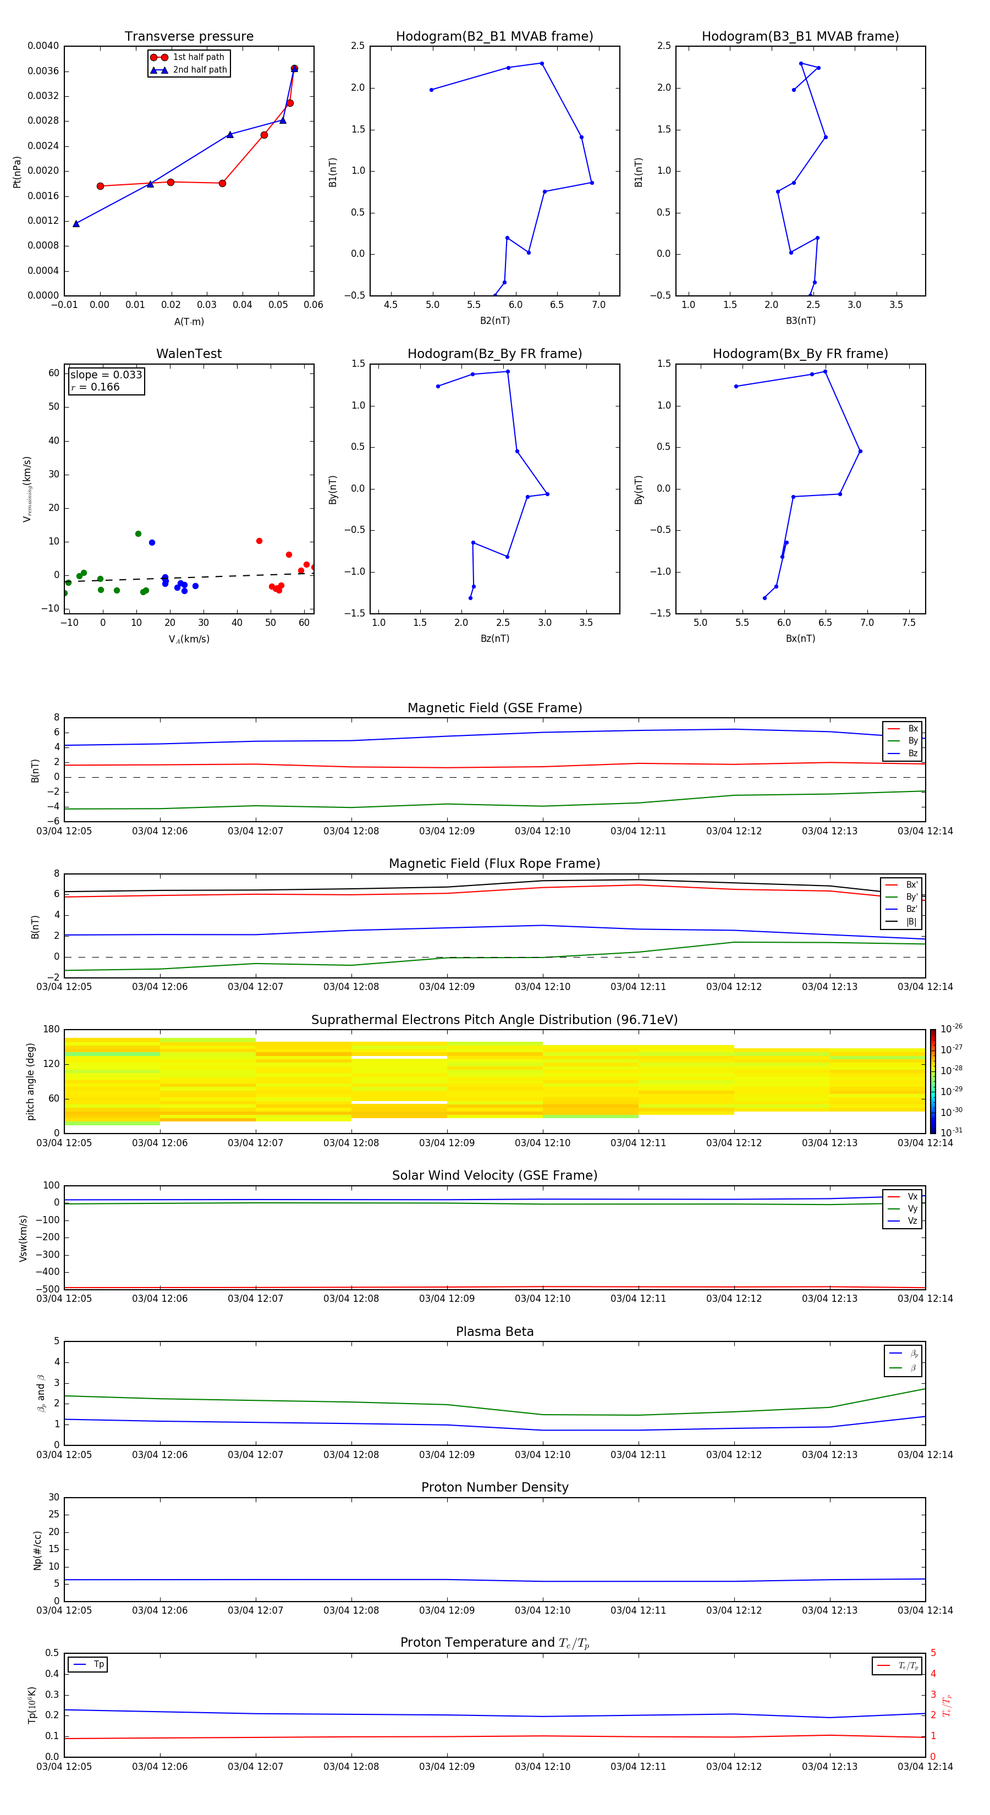The width and height of the screenshot is (990, 1815).
Task: Click the 'B3(nT)' x-axis label
Action: (x=800, y=321)
